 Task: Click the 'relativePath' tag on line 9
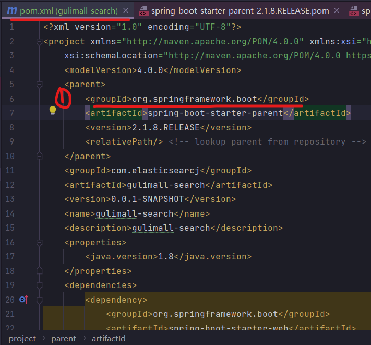coord(124,142)
